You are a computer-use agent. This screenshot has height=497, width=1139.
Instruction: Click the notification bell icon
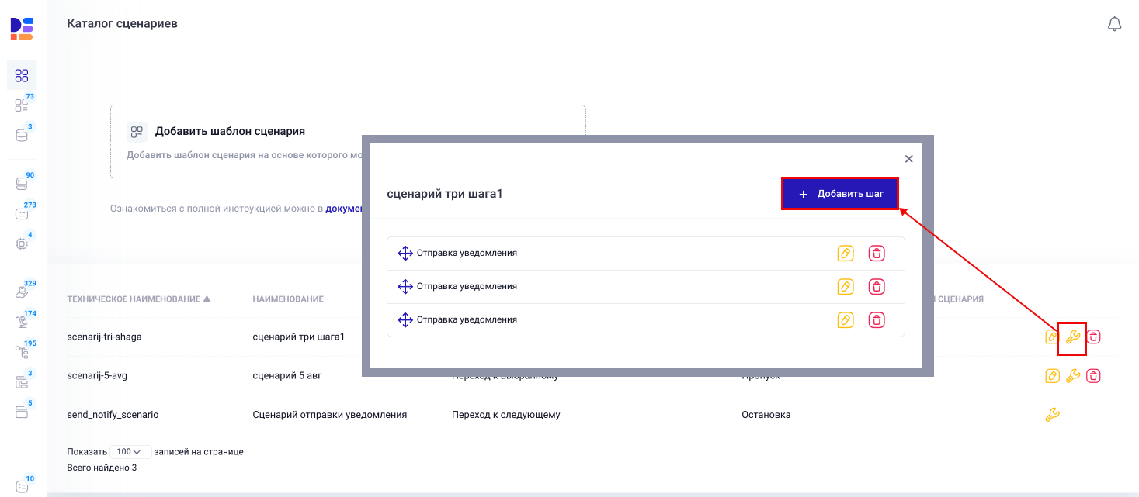point(1114,24)
